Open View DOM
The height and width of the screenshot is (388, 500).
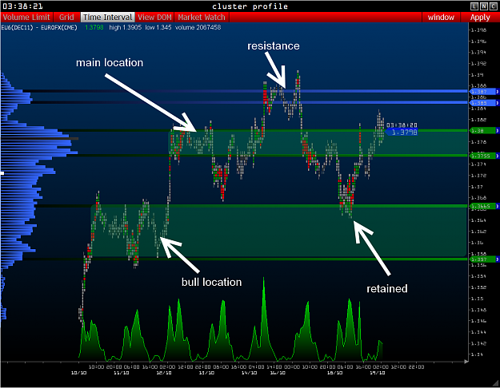click(x=154, y=18)
